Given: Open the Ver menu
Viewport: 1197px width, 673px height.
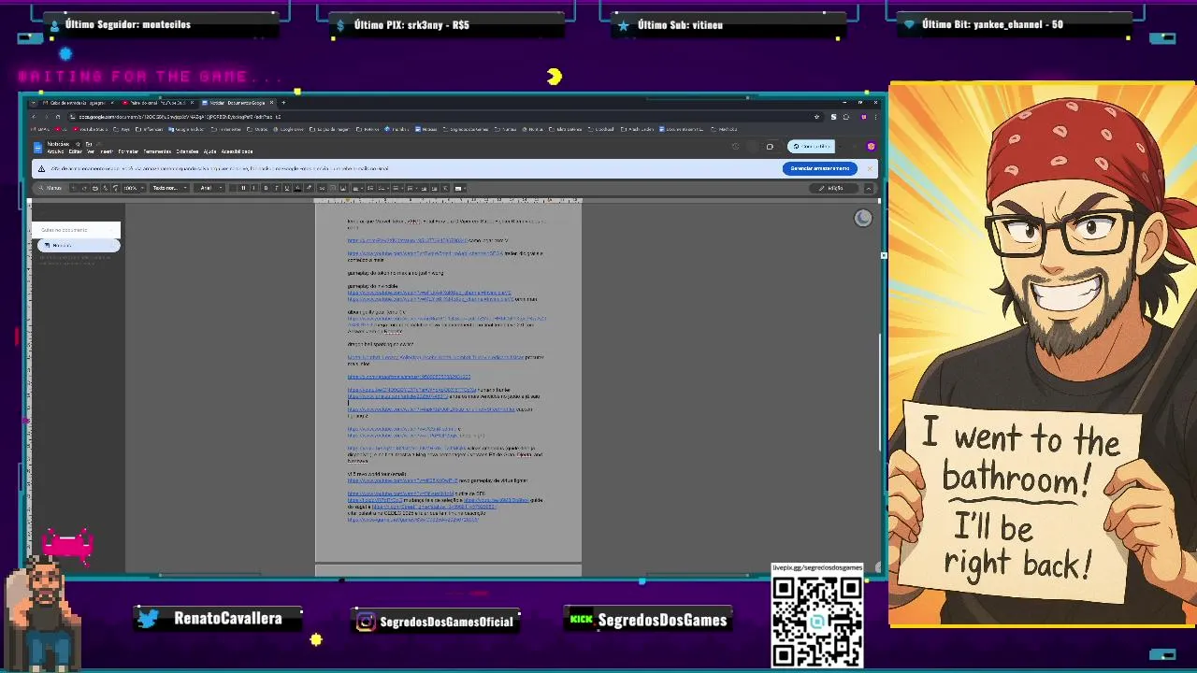Looking at the screenshot, I should (x=90, y=151).
